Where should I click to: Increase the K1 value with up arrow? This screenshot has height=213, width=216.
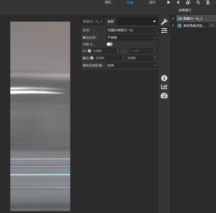(x=118, y=50)
